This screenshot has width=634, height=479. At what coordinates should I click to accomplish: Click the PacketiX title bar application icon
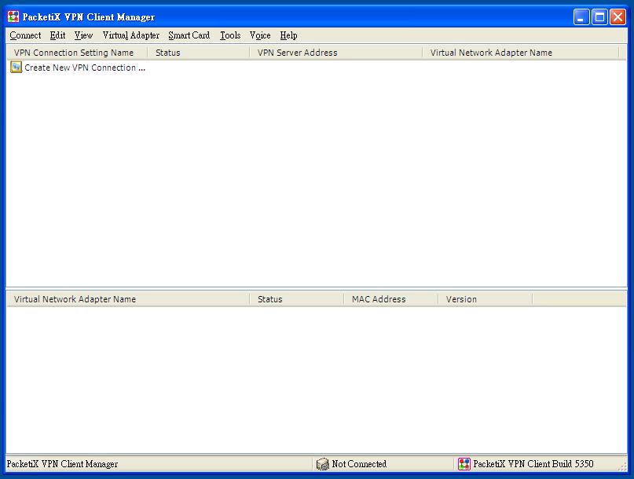(13, 16)
